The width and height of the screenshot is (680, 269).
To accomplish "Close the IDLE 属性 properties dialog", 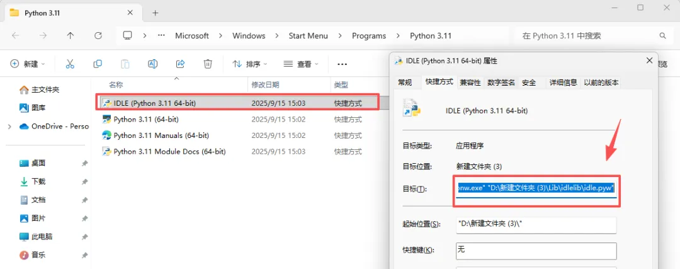I will (x=649, y=60).
